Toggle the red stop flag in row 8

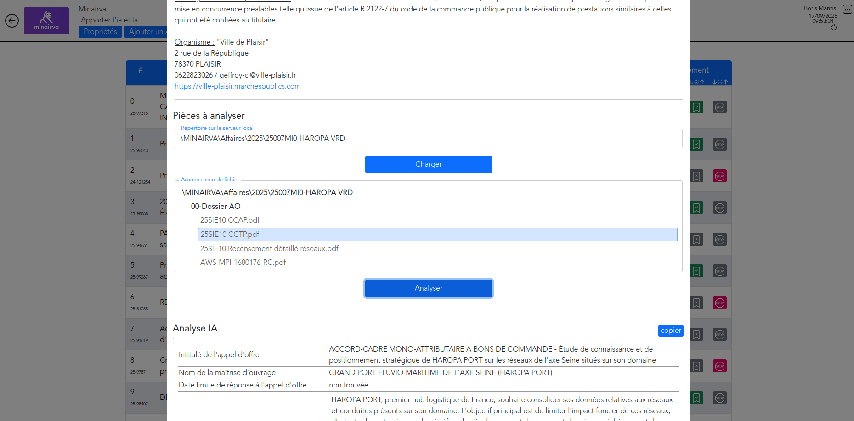719,366
